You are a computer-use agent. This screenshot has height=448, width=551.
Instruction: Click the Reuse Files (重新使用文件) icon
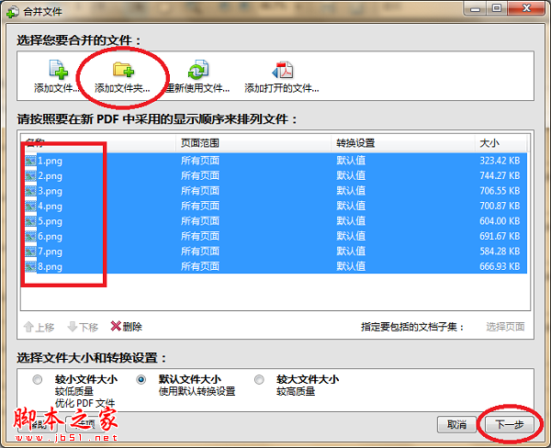(x=198, y=69)
